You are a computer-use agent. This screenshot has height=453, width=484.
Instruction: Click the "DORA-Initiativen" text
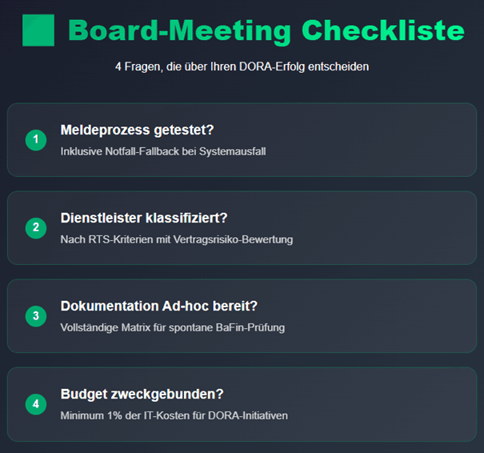247,415
